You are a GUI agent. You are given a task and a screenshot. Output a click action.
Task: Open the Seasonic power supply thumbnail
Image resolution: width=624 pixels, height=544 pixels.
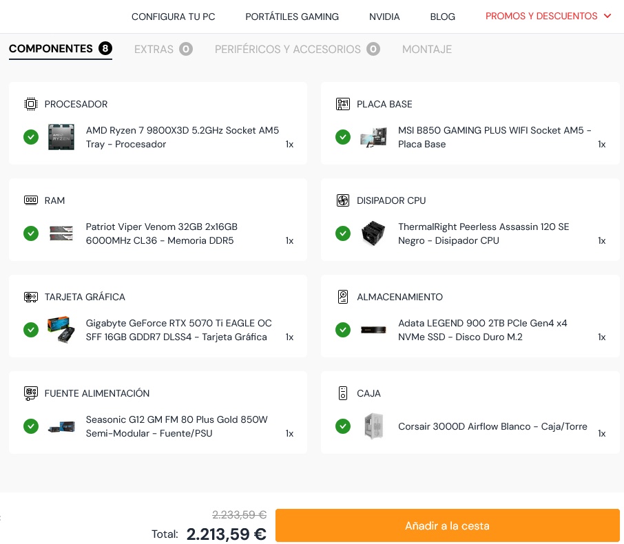61,427
